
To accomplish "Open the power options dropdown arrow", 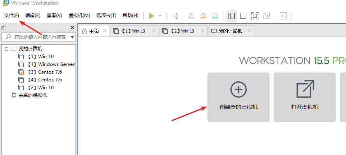I will (160, 16).
